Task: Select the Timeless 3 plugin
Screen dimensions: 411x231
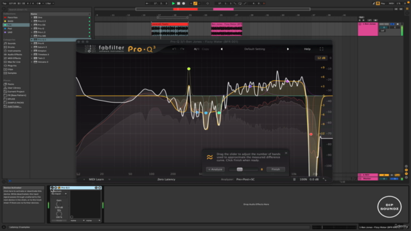Action: pyautogui.click(x=43, y=55)
